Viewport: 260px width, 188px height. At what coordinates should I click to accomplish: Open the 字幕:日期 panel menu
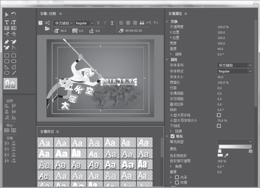pos(60,14)
